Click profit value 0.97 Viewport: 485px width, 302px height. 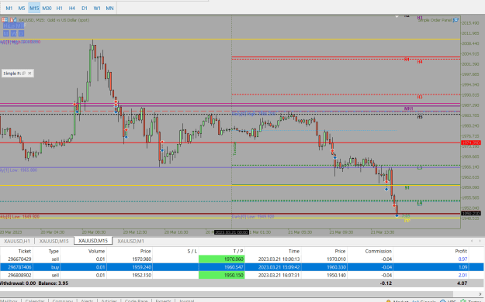click(462, 259)
